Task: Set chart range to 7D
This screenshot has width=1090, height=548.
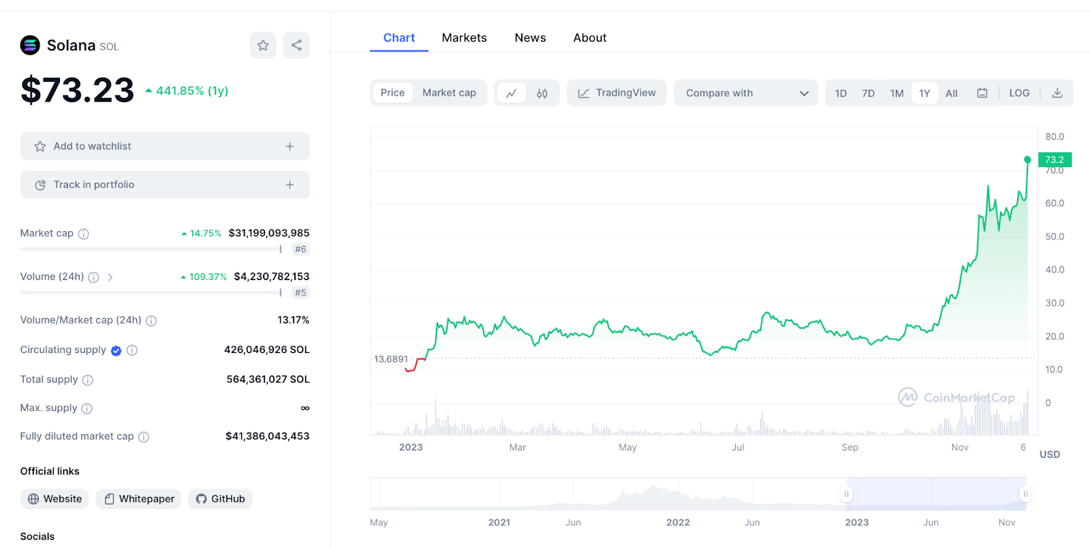Action: click(869, 93)
